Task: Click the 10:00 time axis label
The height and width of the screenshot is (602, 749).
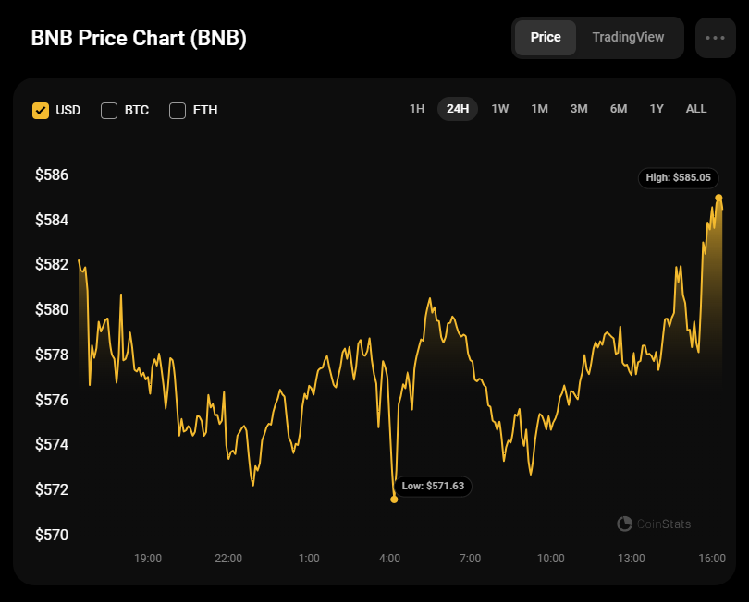Action: tap(551, 558)
